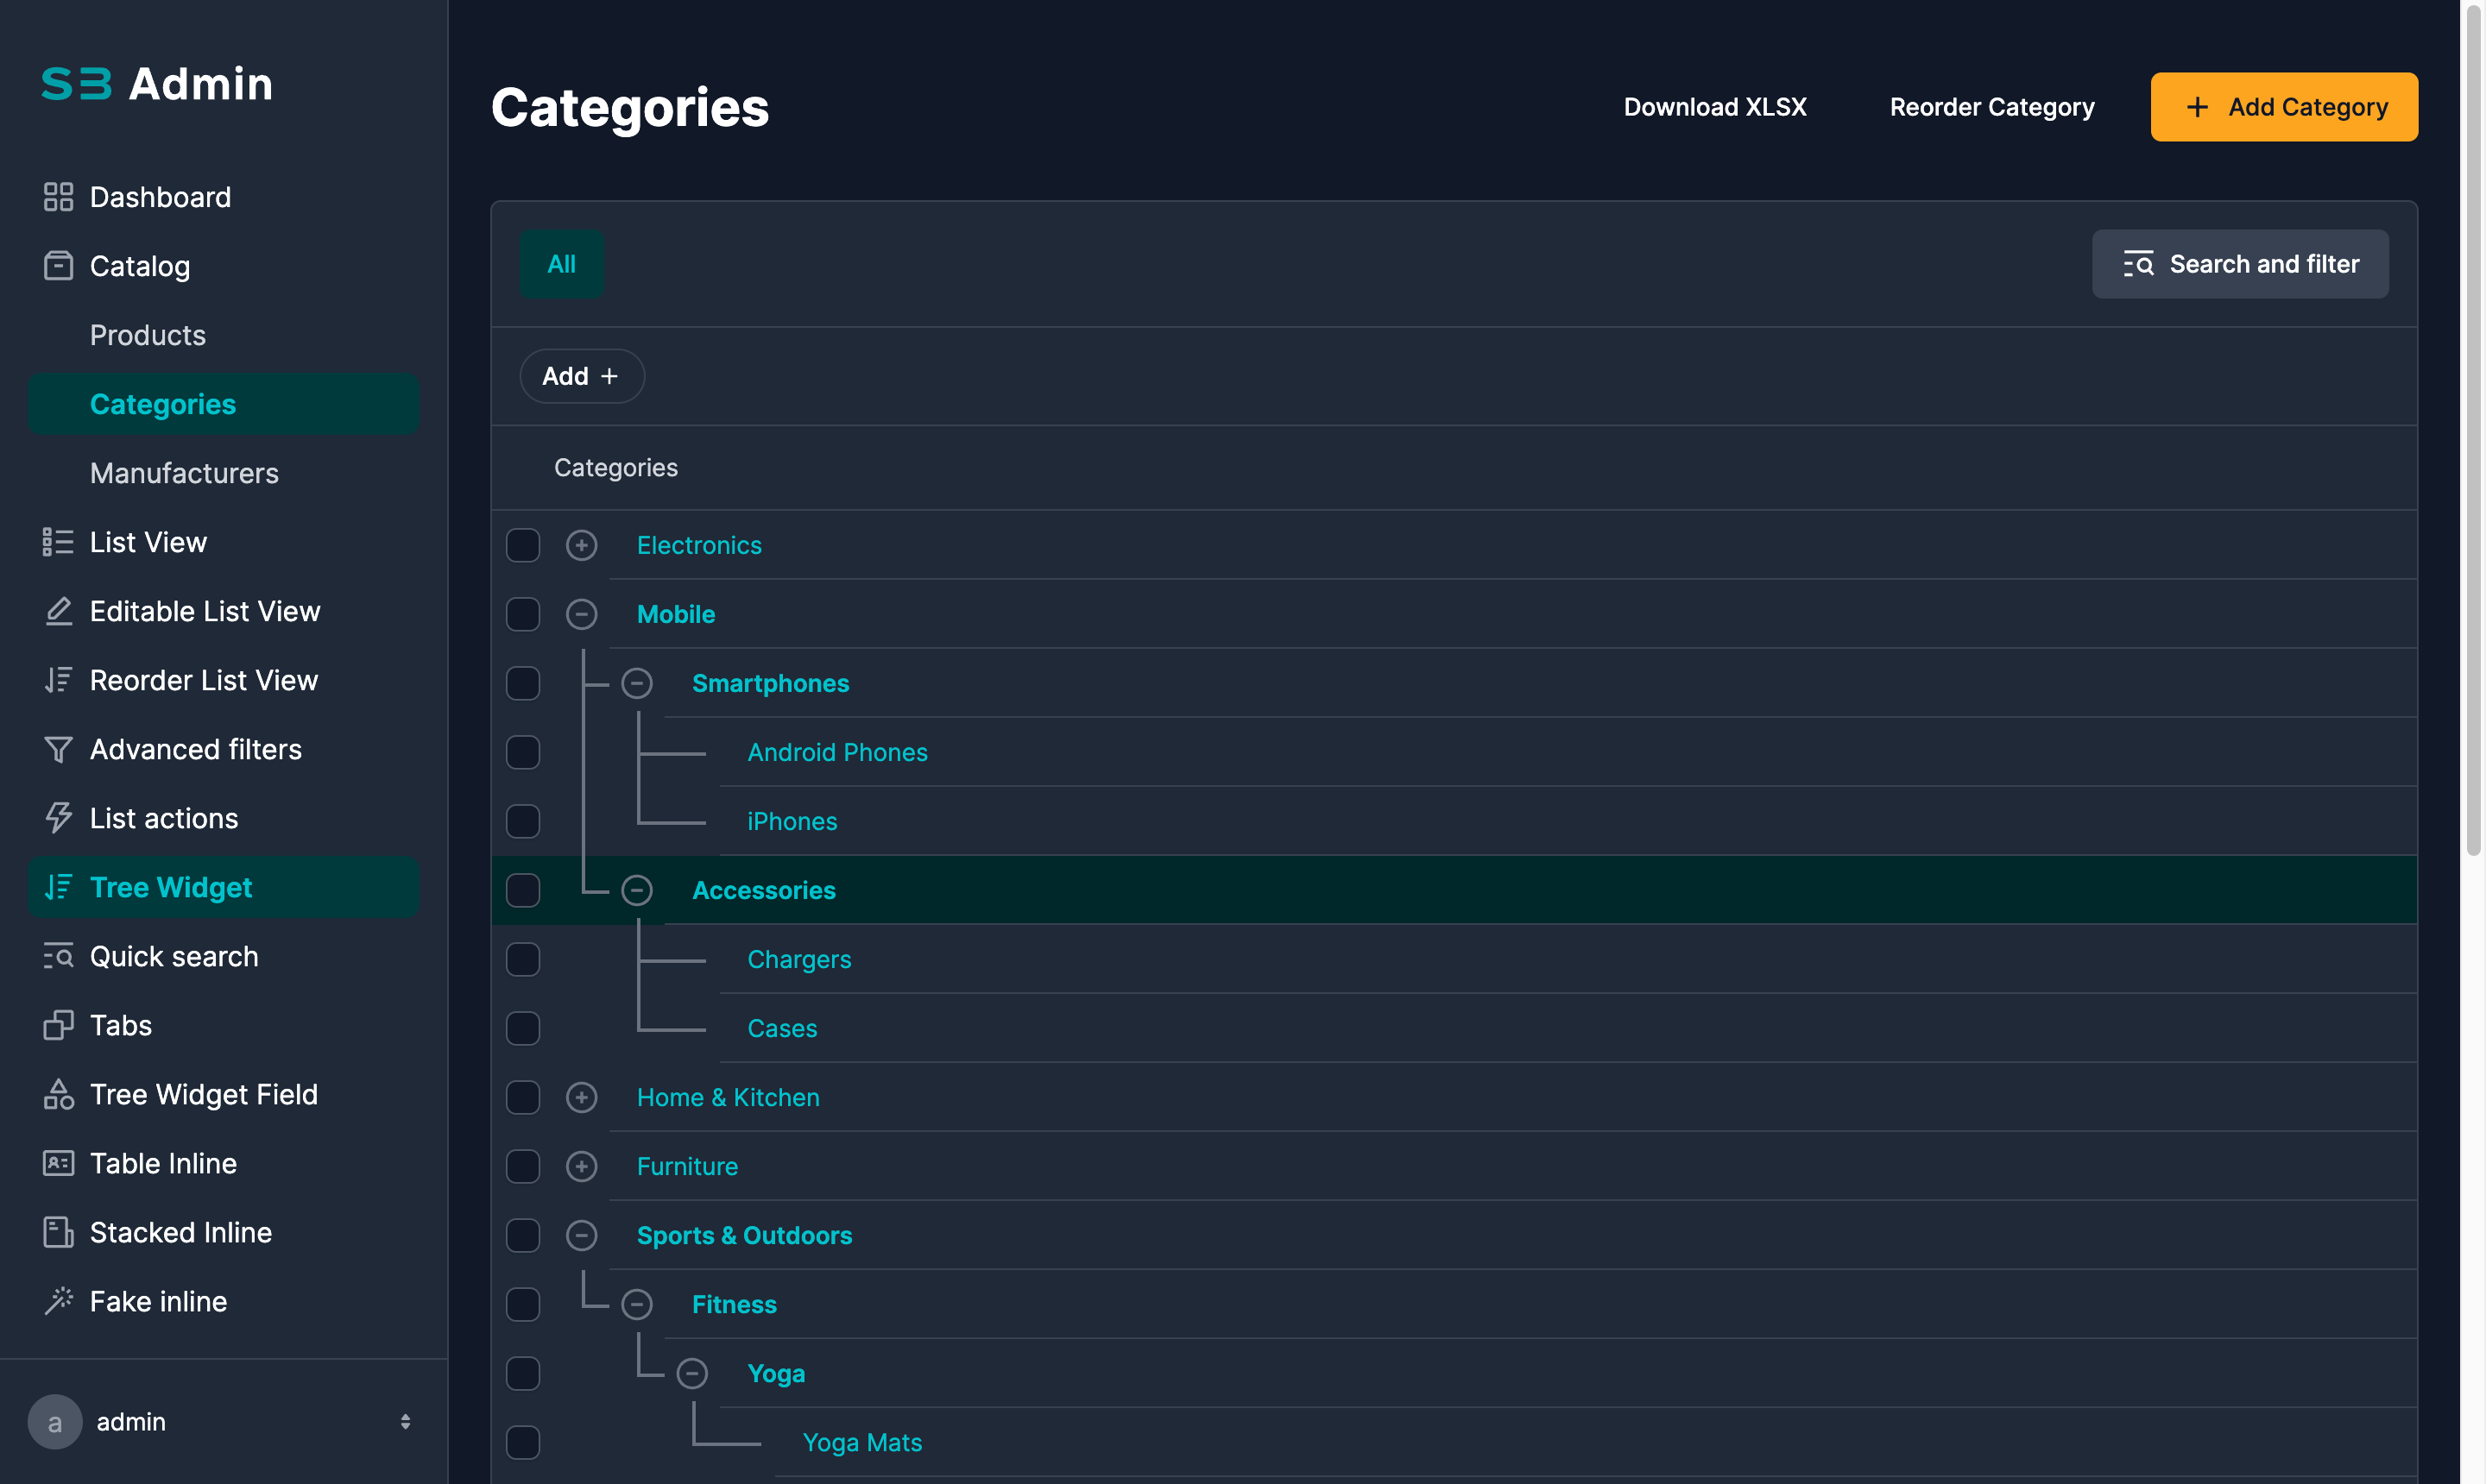Click the List actions lightning icon
This screenshot has height=1484, width=2486.
(x=58, y=818)
